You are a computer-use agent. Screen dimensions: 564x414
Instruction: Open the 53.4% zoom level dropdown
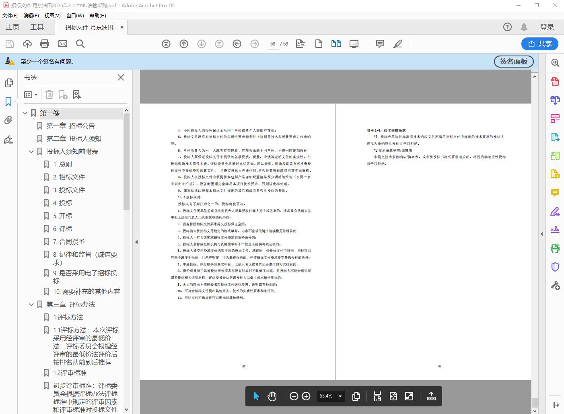tap(331, 396)
